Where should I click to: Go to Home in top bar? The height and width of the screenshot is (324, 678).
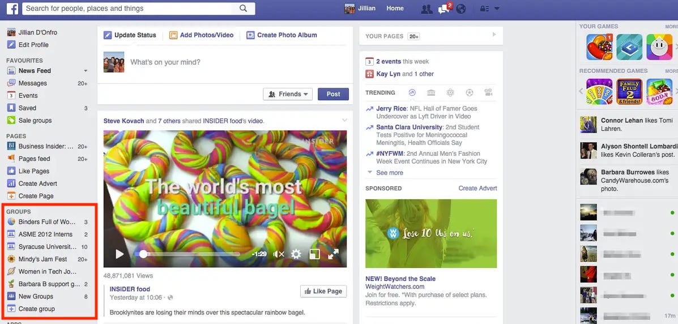click(x=395, y=8)
